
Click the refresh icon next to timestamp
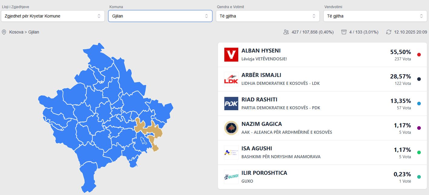coord(389,32)
